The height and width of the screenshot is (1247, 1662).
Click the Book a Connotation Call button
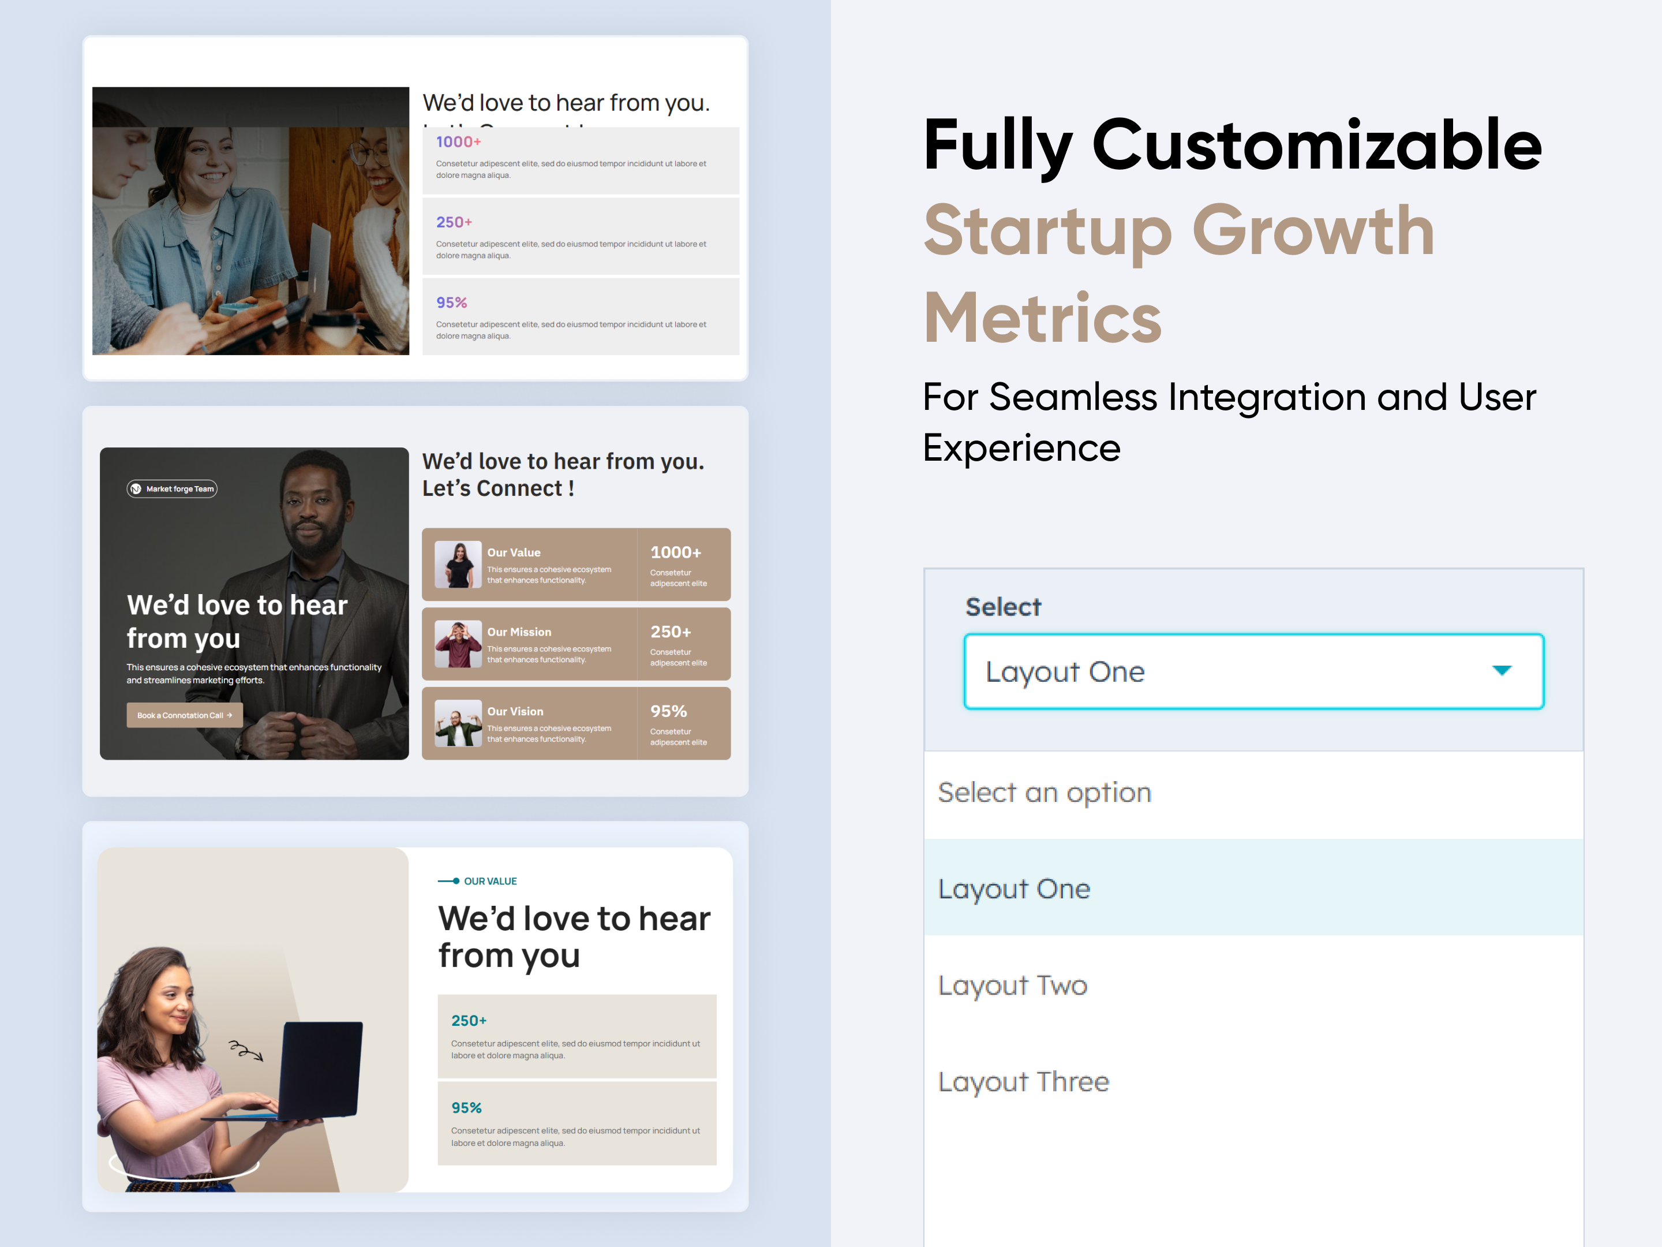point(184,715)
